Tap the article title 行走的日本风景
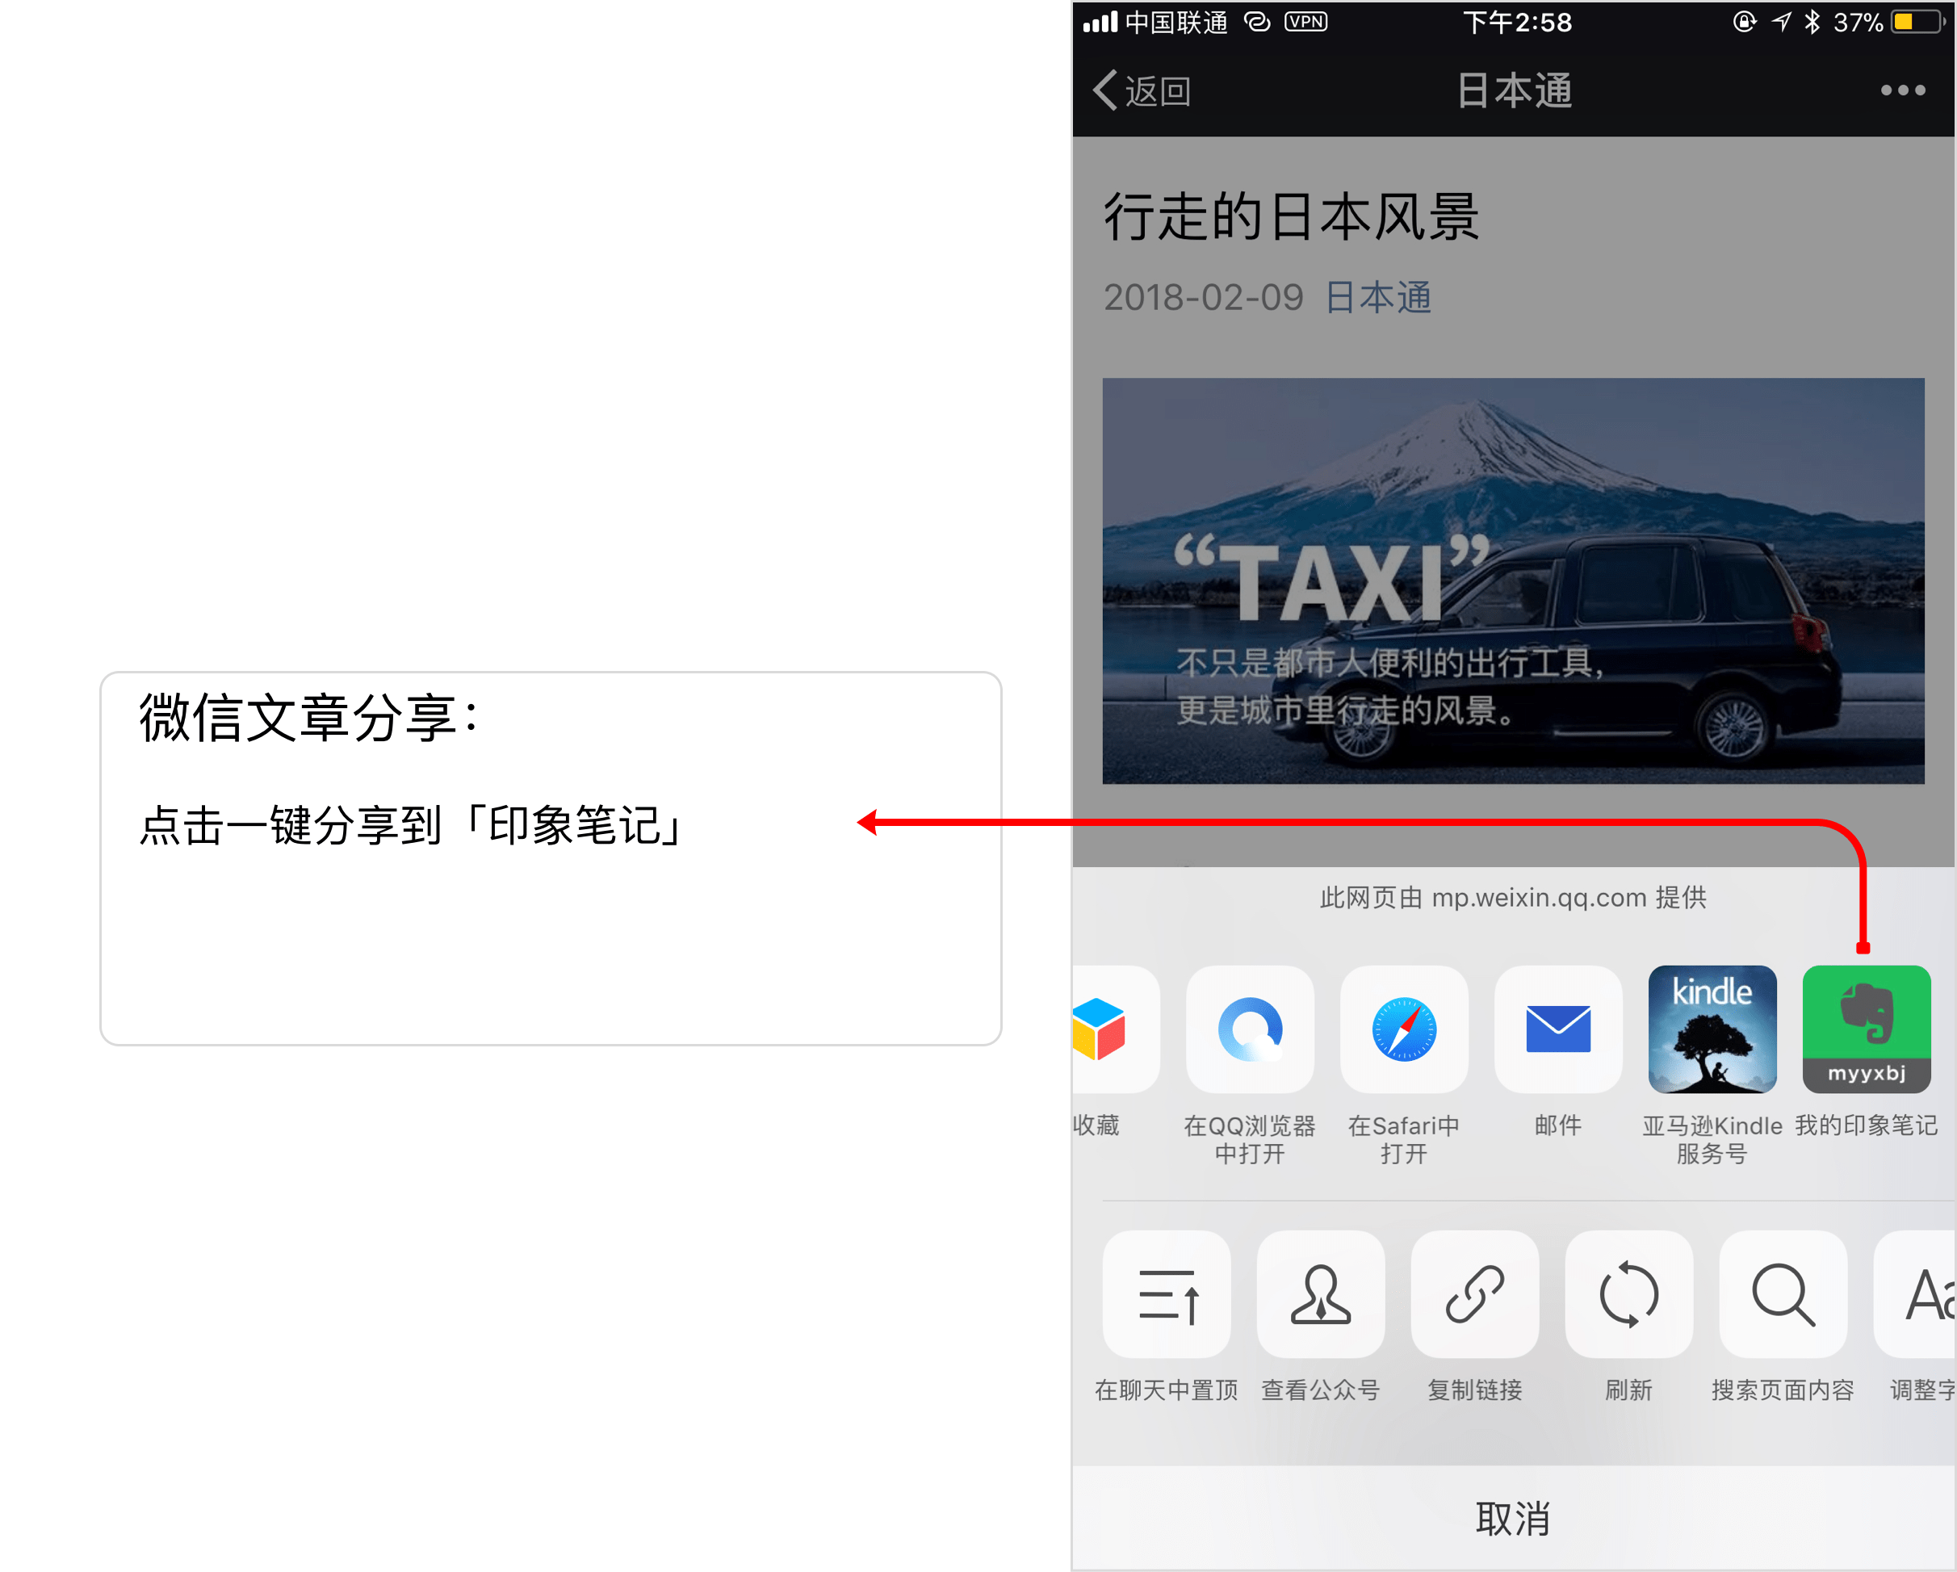The width and height of the screenshot is (1957, 1572). [1291, 218]
